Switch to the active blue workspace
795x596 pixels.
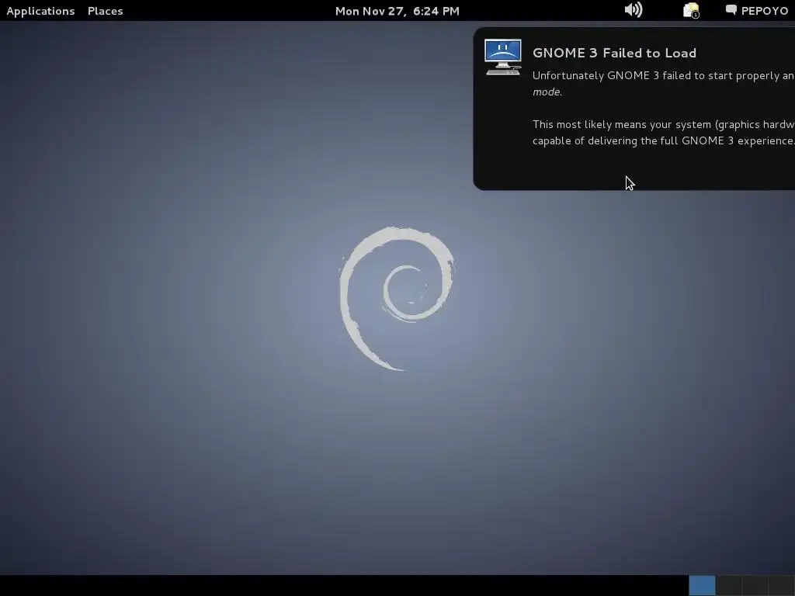[702, 586]
